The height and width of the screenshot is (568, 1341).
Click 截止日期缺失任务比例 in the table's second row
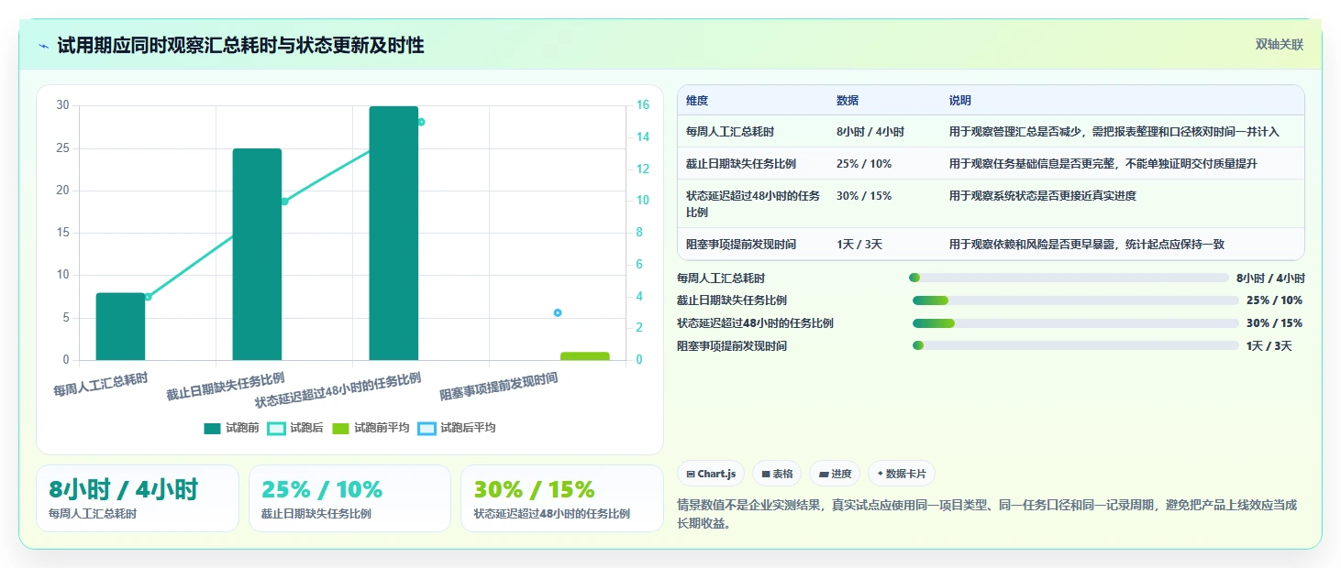pyautogui.click(x=741, y=164)
